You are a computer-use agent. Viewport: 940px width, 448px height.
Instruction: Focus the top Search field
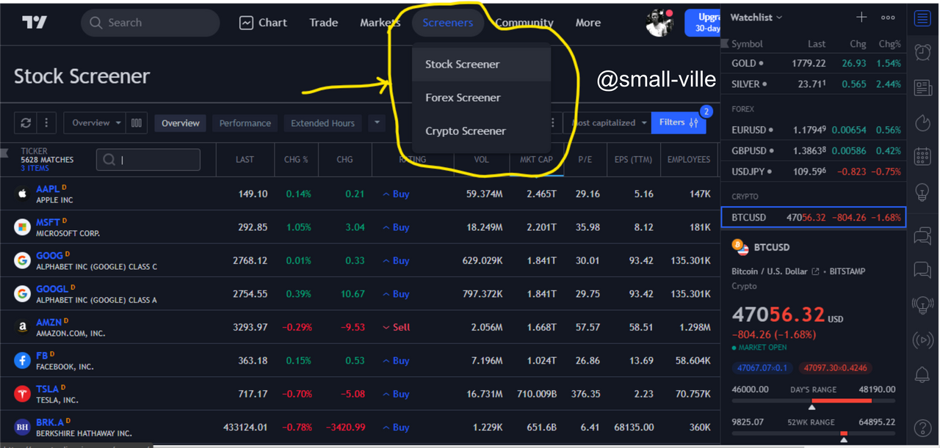click(x=151, y=23)
